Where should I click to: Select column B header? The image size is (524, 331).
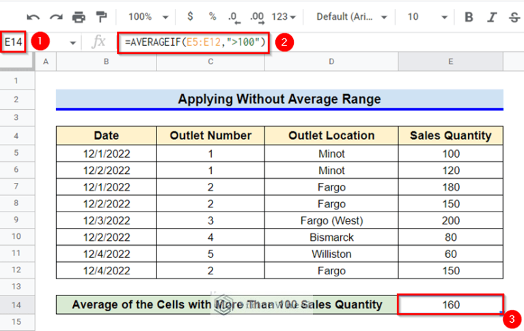click(x=107, y=61)
